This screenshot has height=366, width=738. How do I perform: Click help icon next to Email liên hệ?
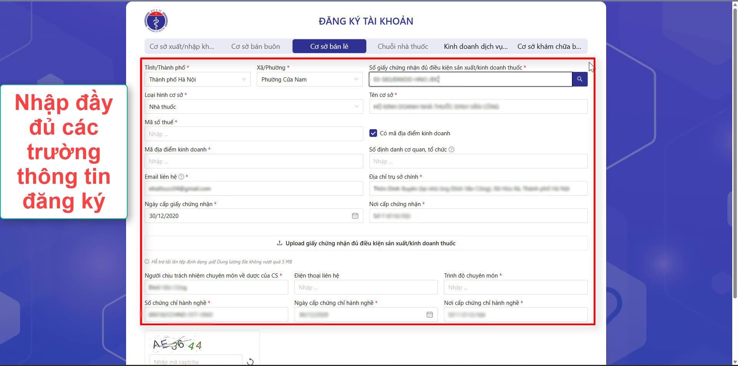[181, 177]
